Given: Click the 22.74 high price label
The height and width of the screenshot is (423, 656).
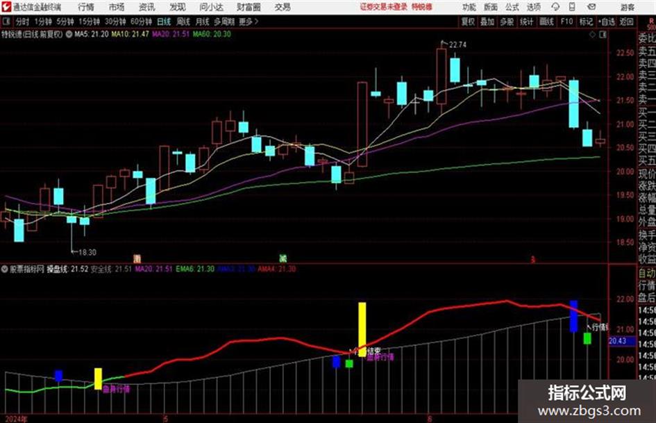Looking at the screenshot, I should pos(457,44).
